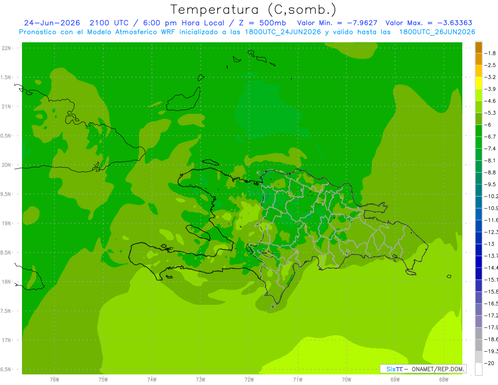Screen dimensions: 498x385
Task: Click the '73W' longitude label
Action: (x=200, y=379)
